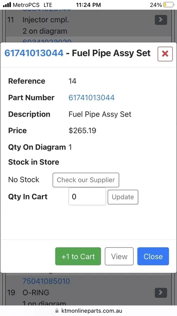Open part link 75041085010 above O-RING
The width and height of the screenshot is (177, 316).
pos(46,281)
